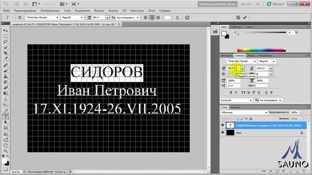Center text in options bar
This screenshot has width=312, height=175.
click(152, 17)
